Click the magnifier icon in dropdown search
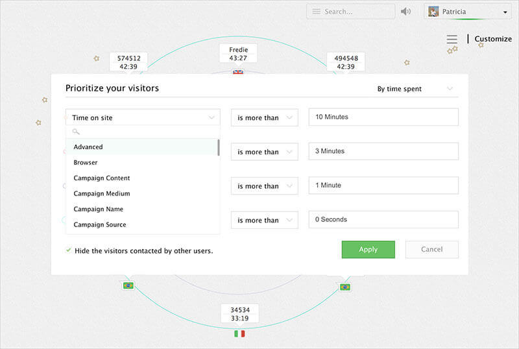 tap(76, 132)
